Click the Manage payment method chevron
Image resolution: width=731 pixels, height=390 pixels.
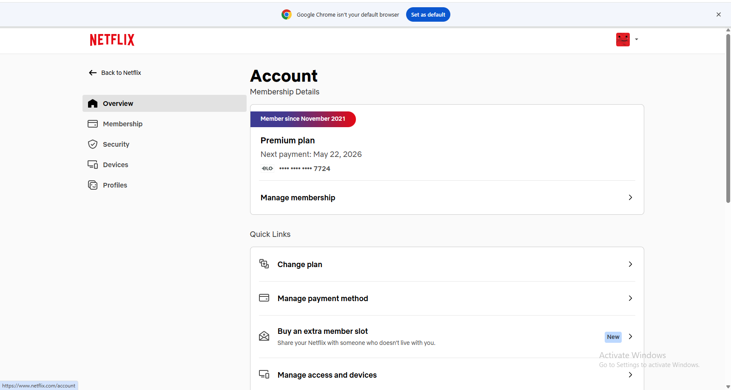tap(630, 298)
